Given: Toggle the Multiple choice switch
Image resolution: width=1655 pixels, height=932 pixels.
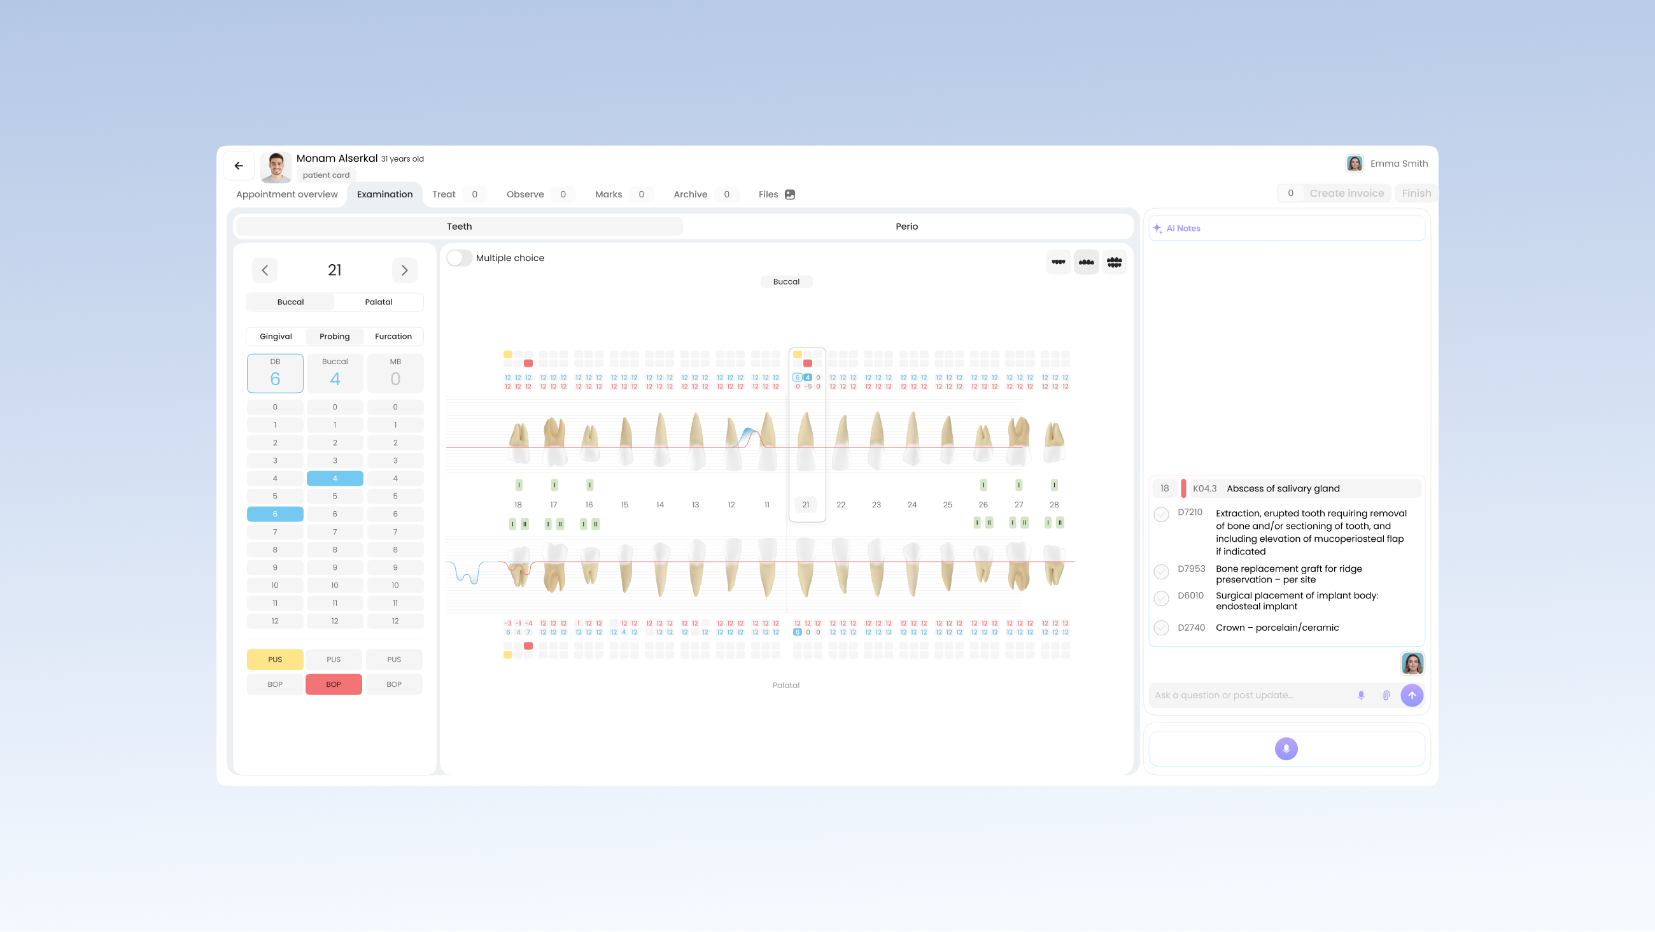Looking at the screenshot, I should coord(460,258).
